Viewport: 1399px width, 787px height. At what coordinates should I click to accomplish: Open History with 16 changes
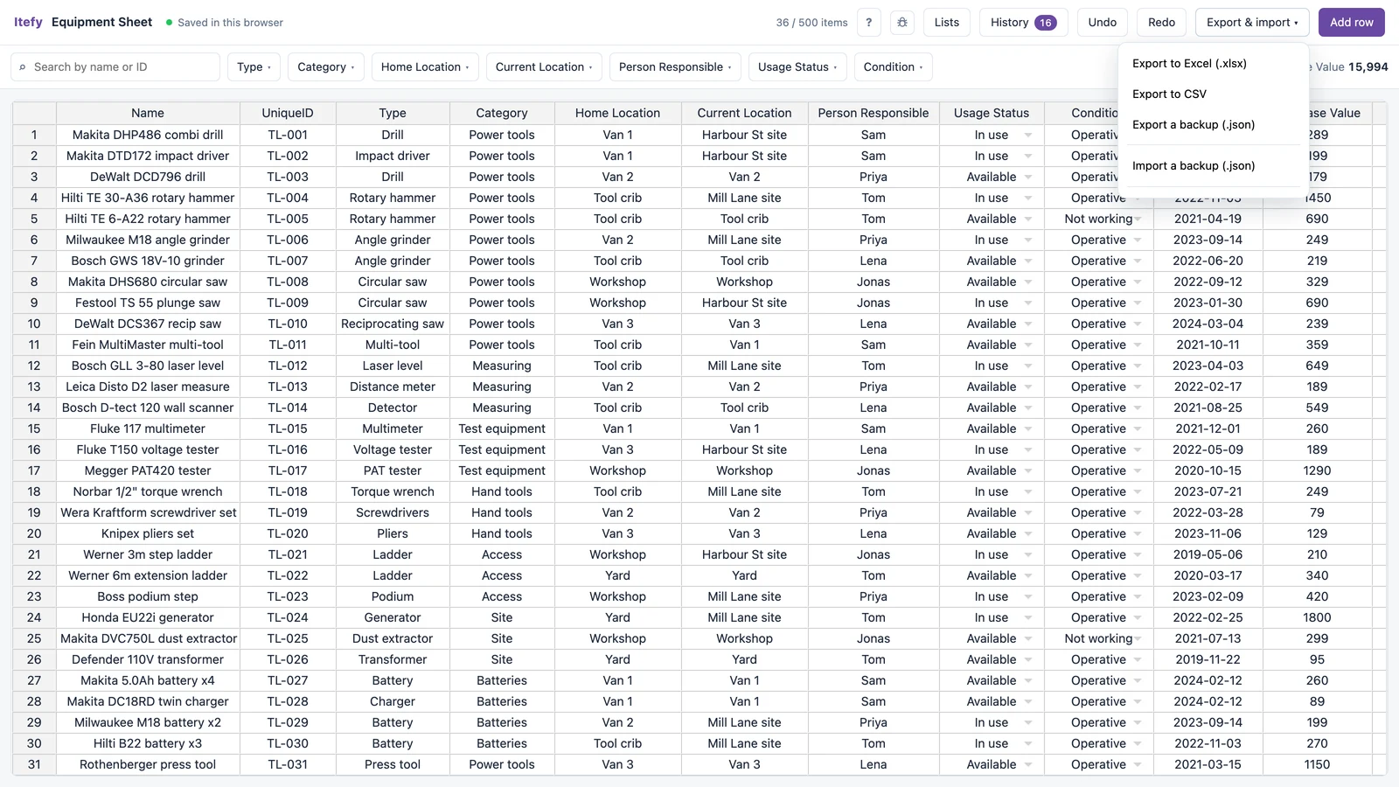[x=1023, y=23]
